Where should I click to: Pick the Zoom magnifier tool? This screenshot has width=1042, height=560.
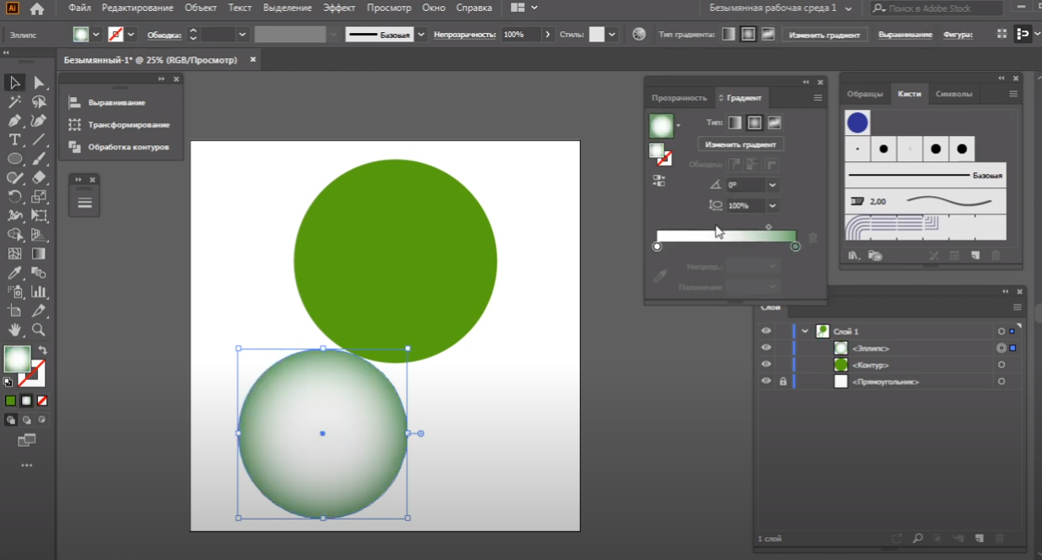click(39, 329)
